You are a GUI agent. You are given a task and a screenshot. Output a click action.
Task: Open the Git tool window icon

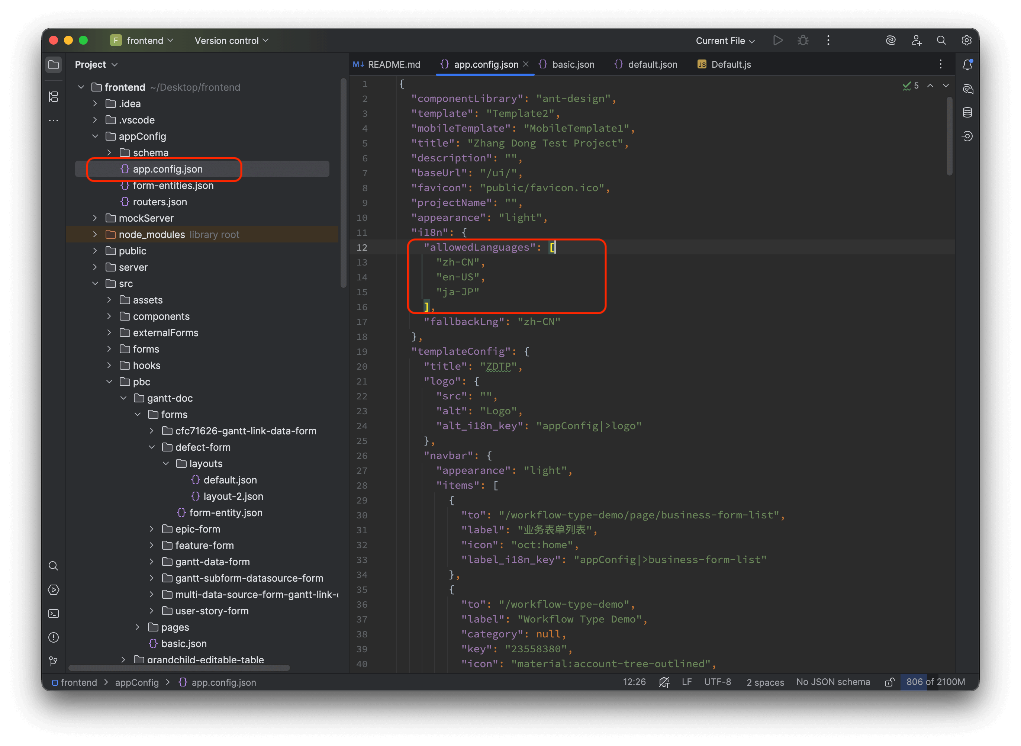(53, 662)
